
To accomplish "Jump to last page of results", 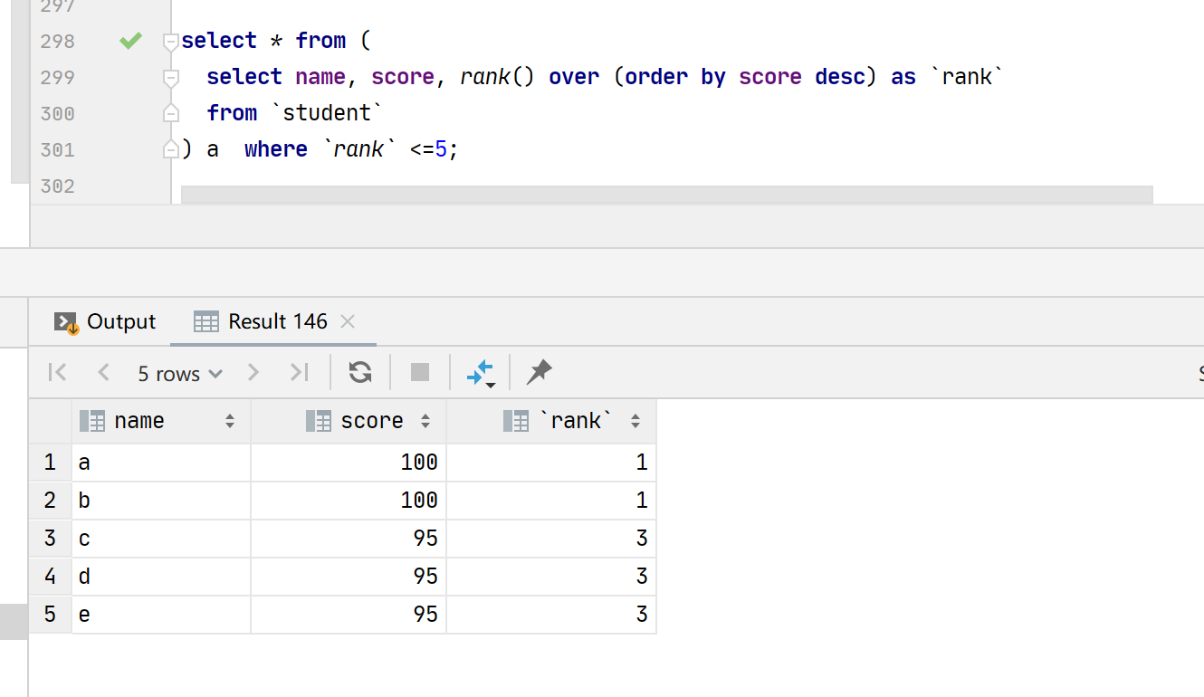I will (299, 372).
